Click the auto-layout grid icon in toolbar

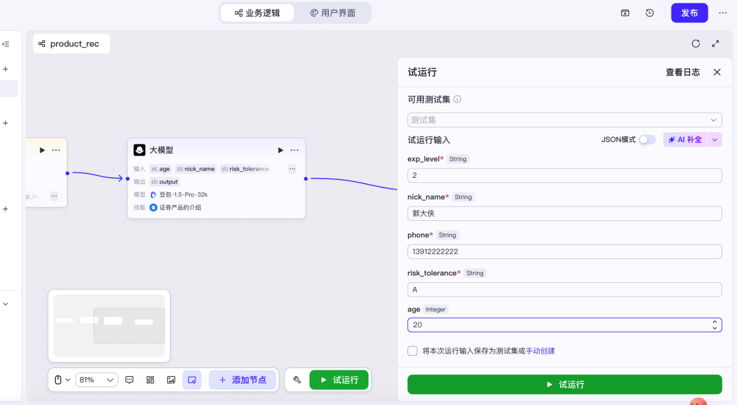[150, 380]
